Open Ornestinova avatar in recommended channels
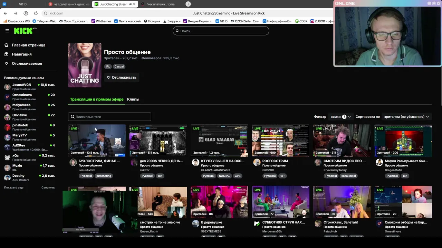The image size is (442, 248). tap(7, 97)
